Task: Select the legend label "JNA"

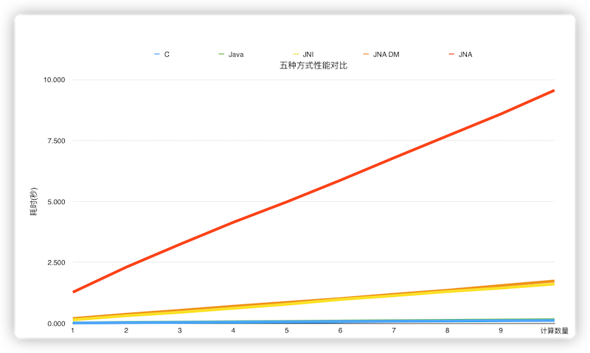Action: click(465, 55)
